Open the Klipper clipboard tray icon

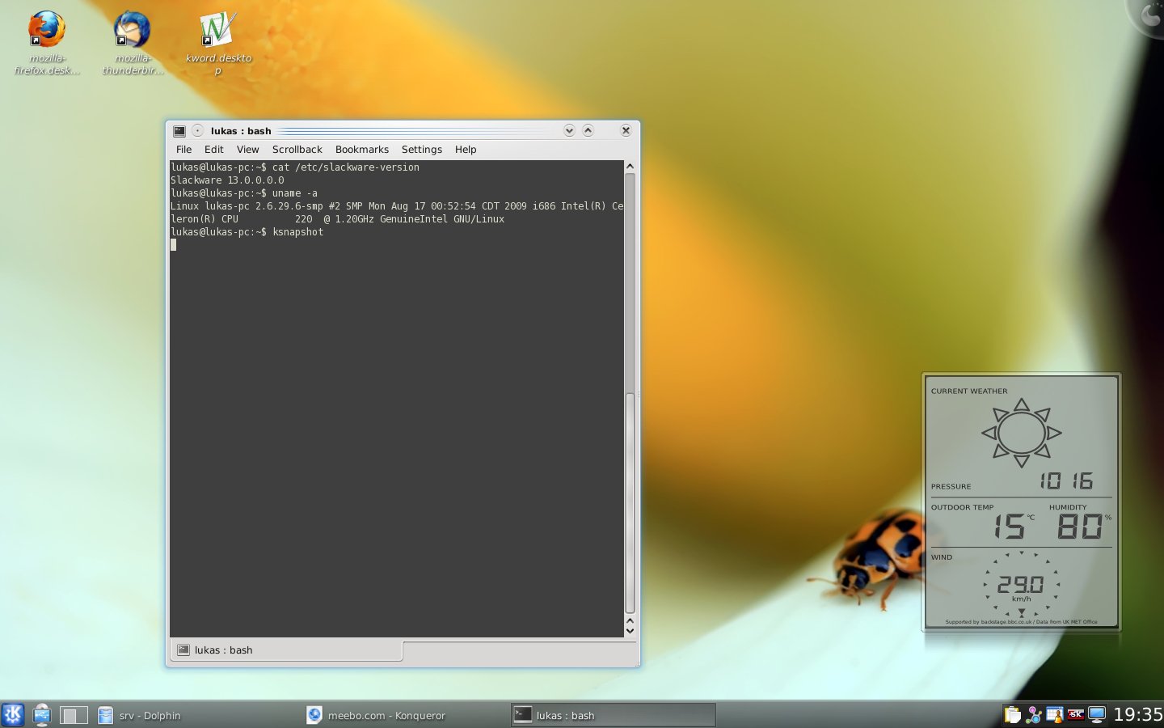tap(1013, 715)
